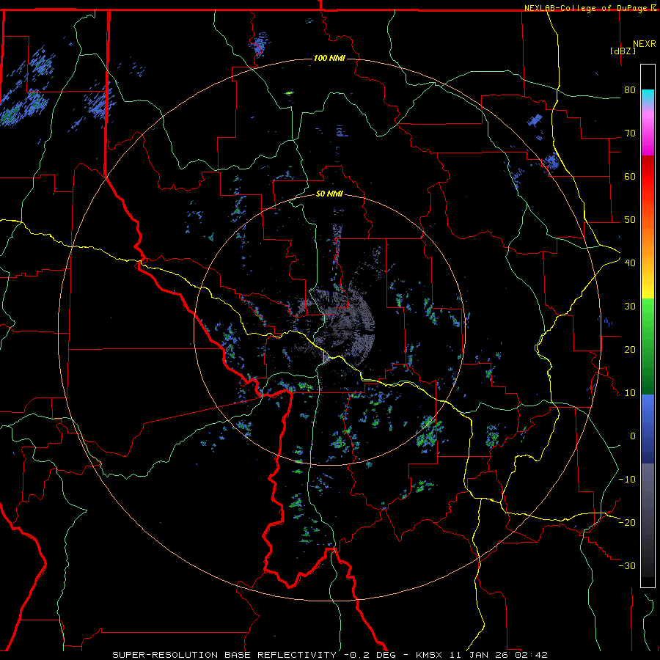
Task: Select the 0 value on dBZ scale
Action: coord(633,436)
